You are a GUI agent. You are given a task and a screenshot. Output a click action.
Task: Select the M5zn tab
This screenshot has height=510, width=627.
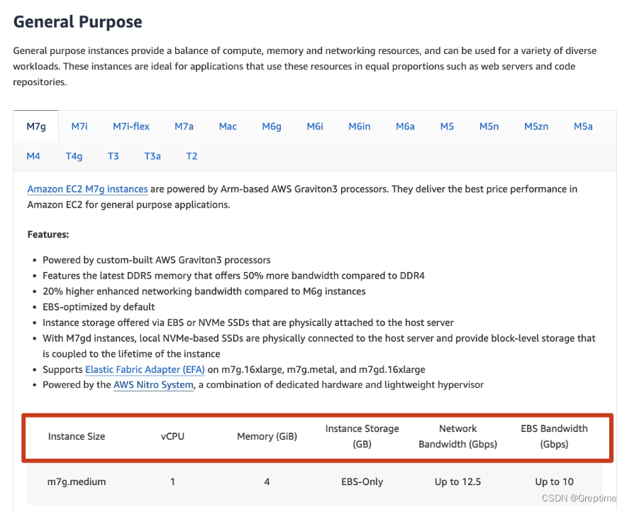click(536, 126)
